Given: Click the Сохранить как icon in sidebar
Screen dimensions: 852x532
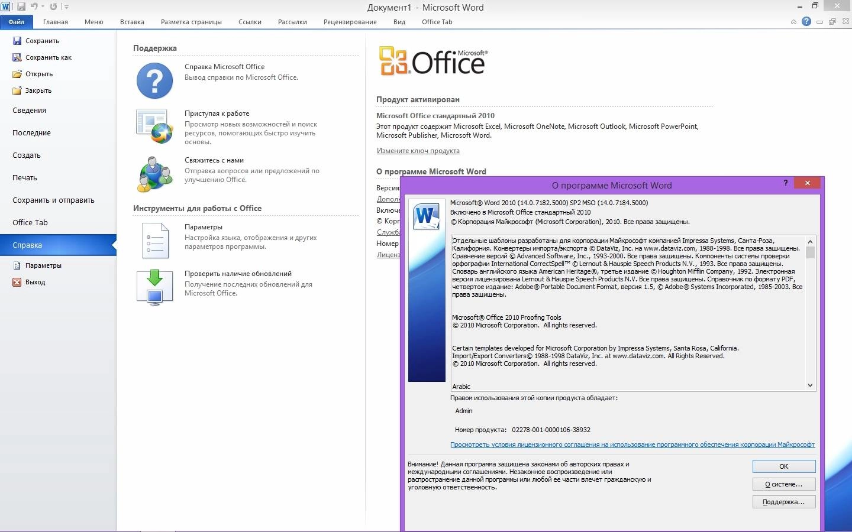Looking at the screenshot, I should [17, 57].
